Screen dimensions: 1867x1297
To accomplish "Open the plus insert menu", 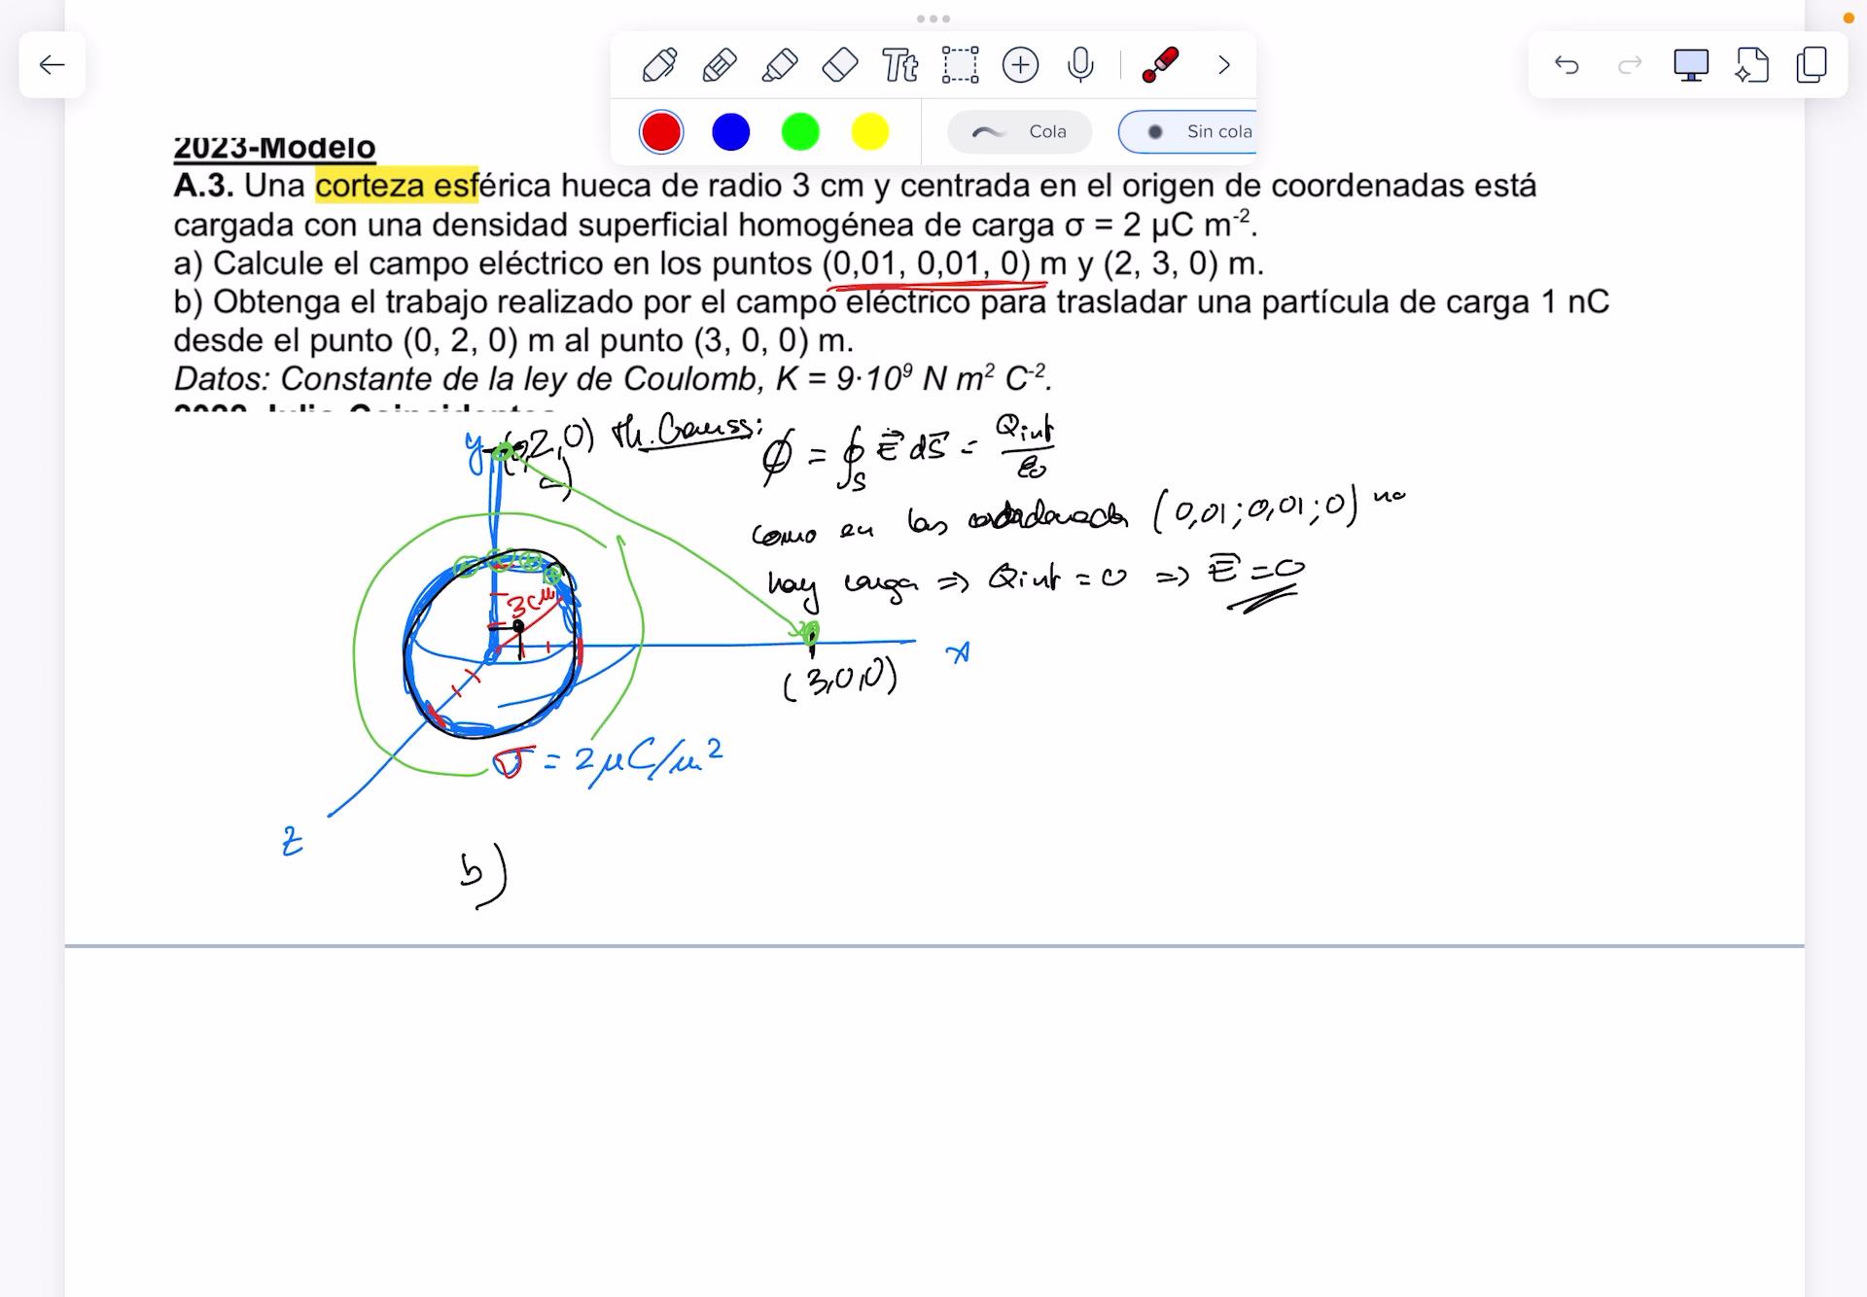I will 1020,65.
